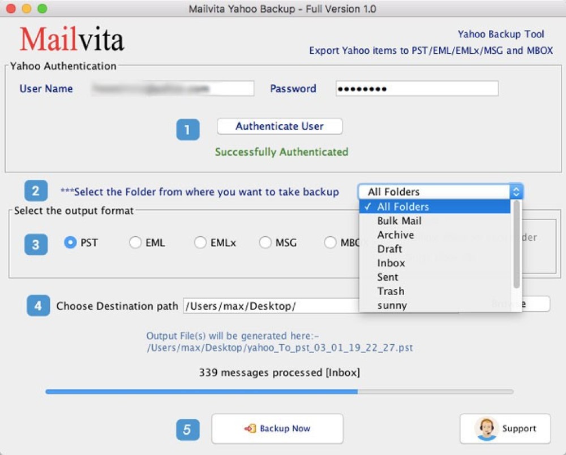Click the Password input field
The height and width of the screenshot is (455, 566).
pyautogui.click(x=417, y=89)
